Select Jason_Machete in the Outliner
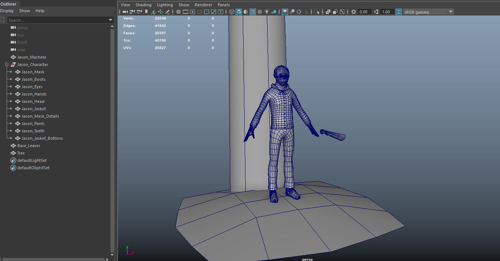Screen dimensions: 500x261 32,57
